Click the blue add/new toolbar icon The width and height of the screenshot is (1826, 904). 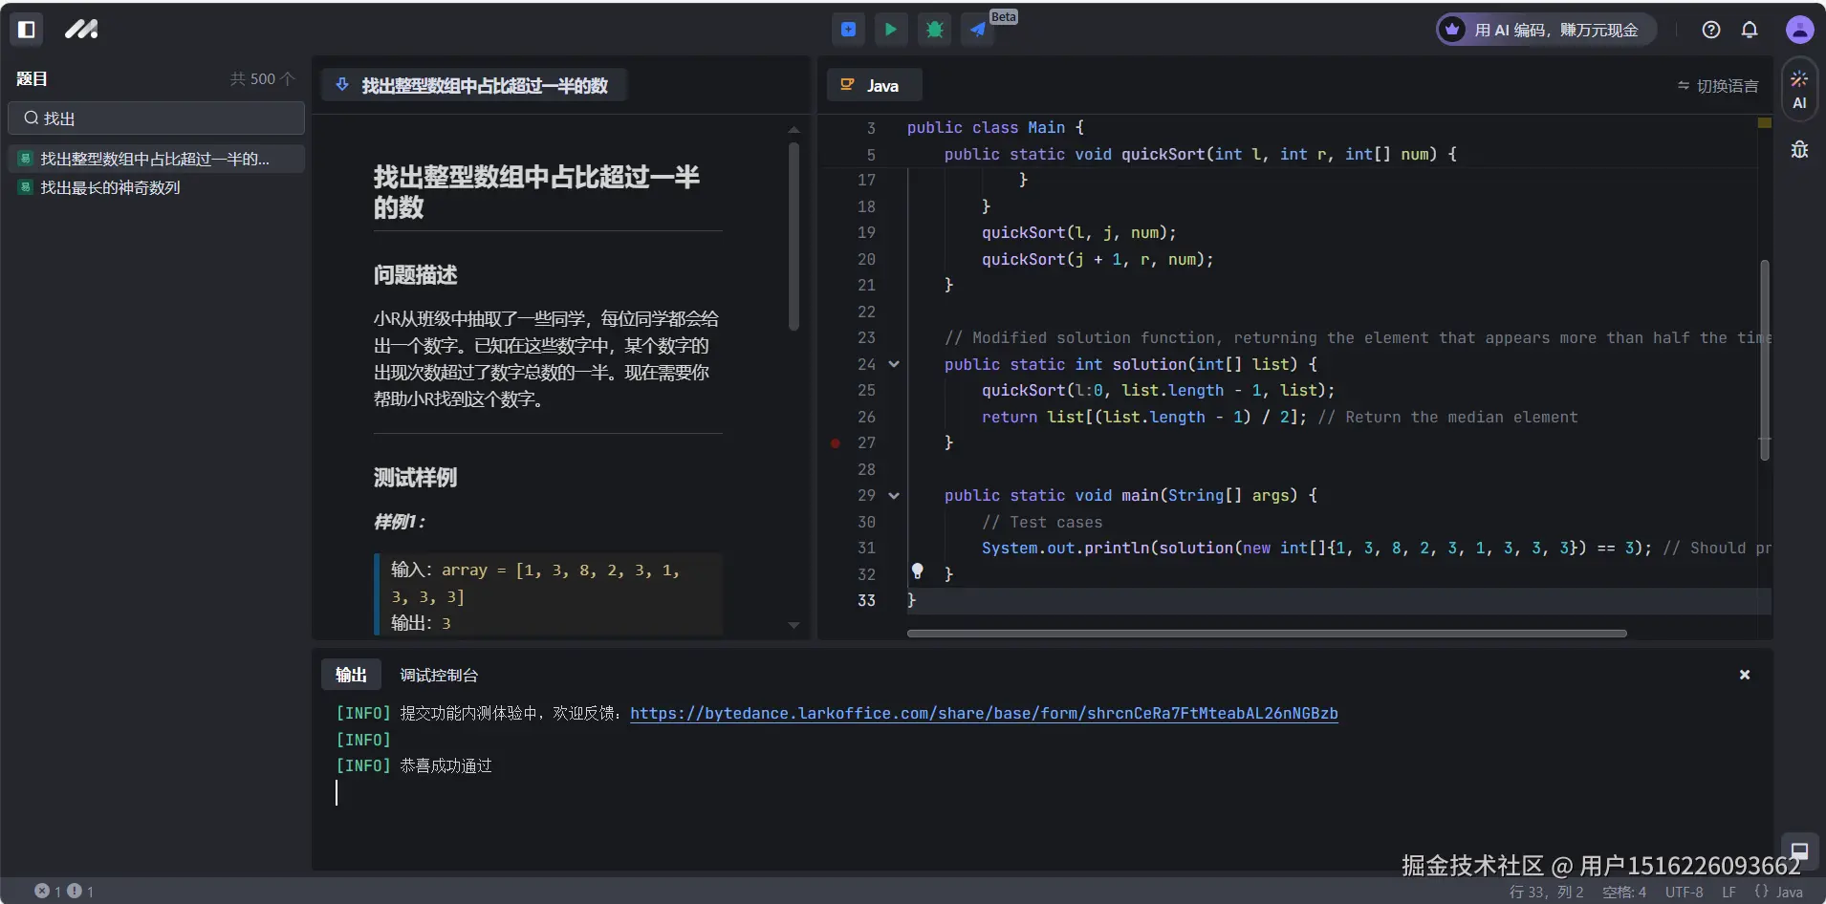point(848,30)
